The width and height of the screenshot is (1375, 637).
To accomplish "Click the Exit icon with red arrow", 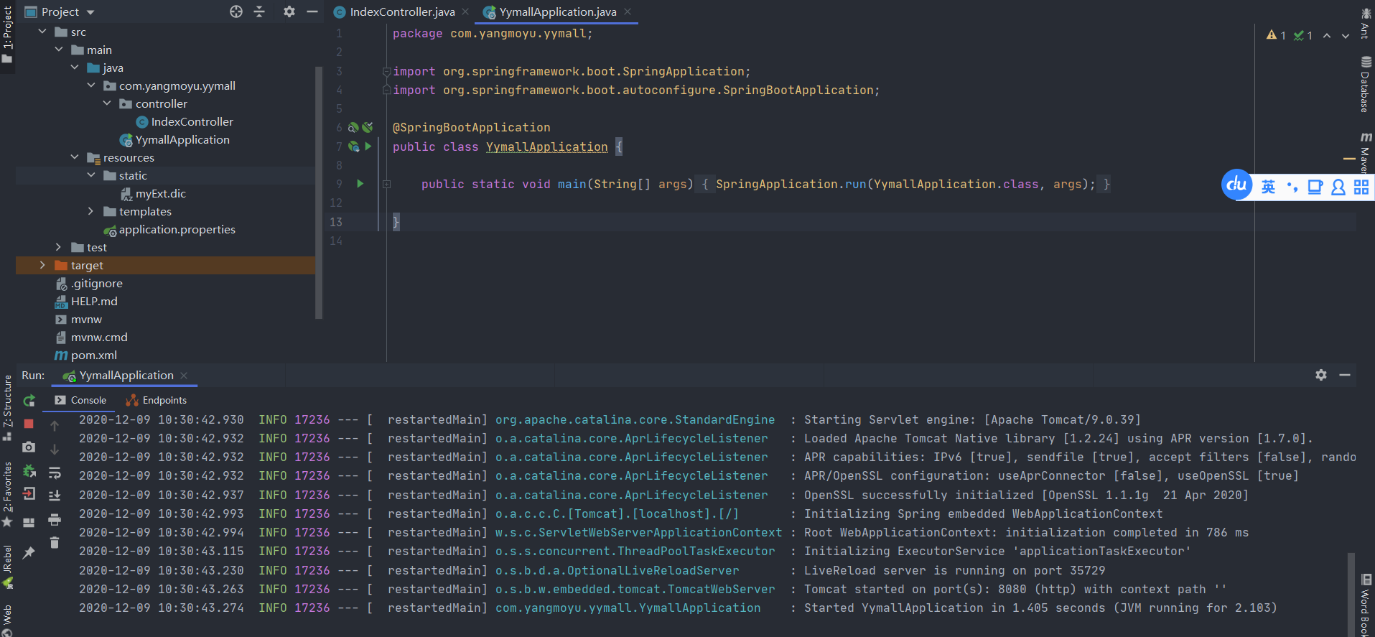I will [29, 494].
